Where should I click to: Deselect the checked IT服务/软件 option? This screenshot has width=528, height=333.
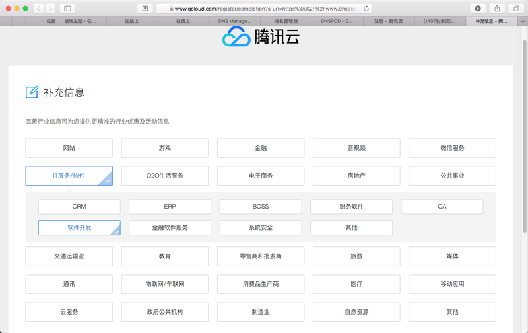coord(69,176)
